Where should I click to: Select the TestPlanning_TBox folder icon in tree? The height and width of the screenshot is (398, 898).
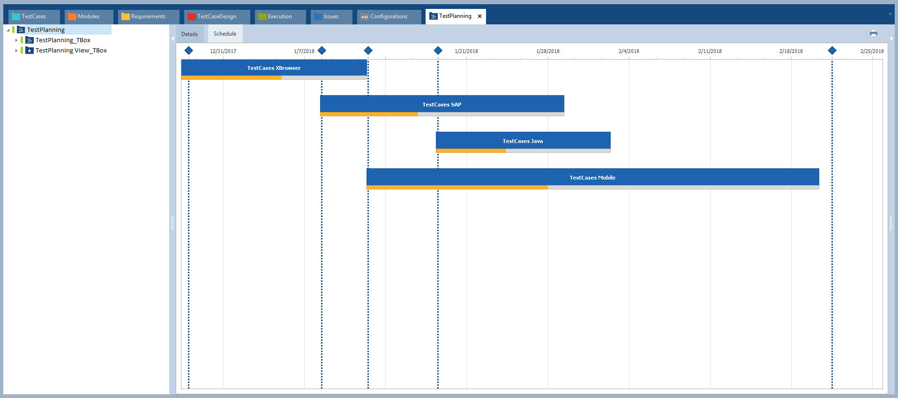tap(30, 40)
